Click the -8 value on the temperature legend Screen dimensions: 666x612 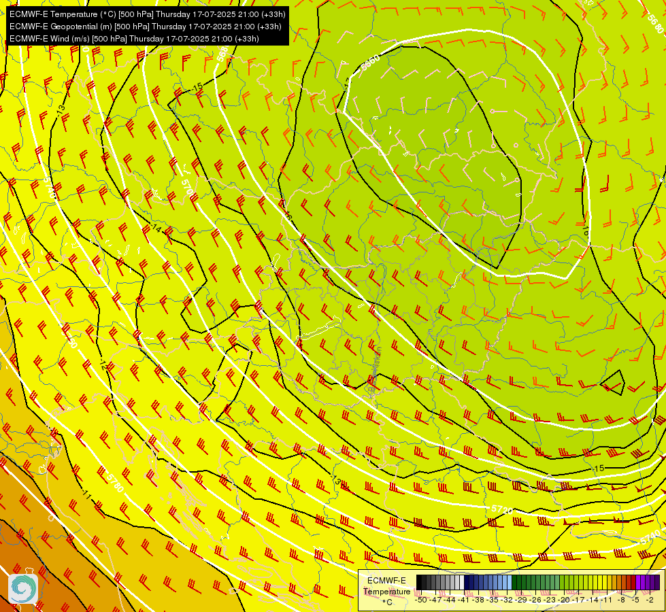point(621,600)
